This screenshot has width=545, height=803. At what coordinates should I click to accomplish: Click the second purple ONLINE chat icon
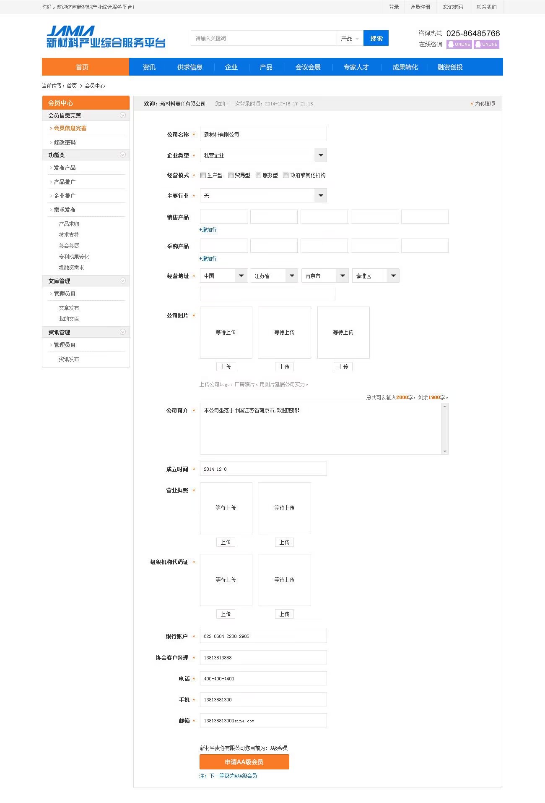486,44
